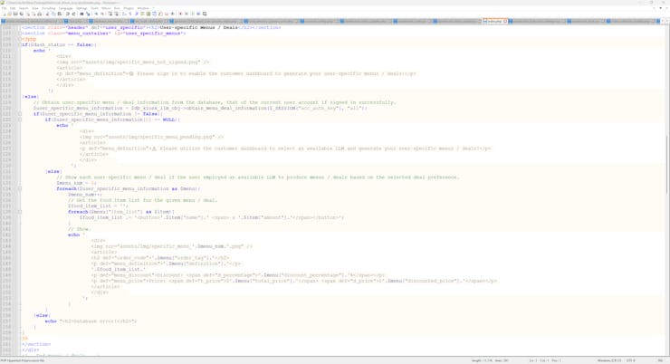The width and height of the screenshot is (670, 364).
Task: Open Replace dialog from toolbar
Action: point(88,14)
